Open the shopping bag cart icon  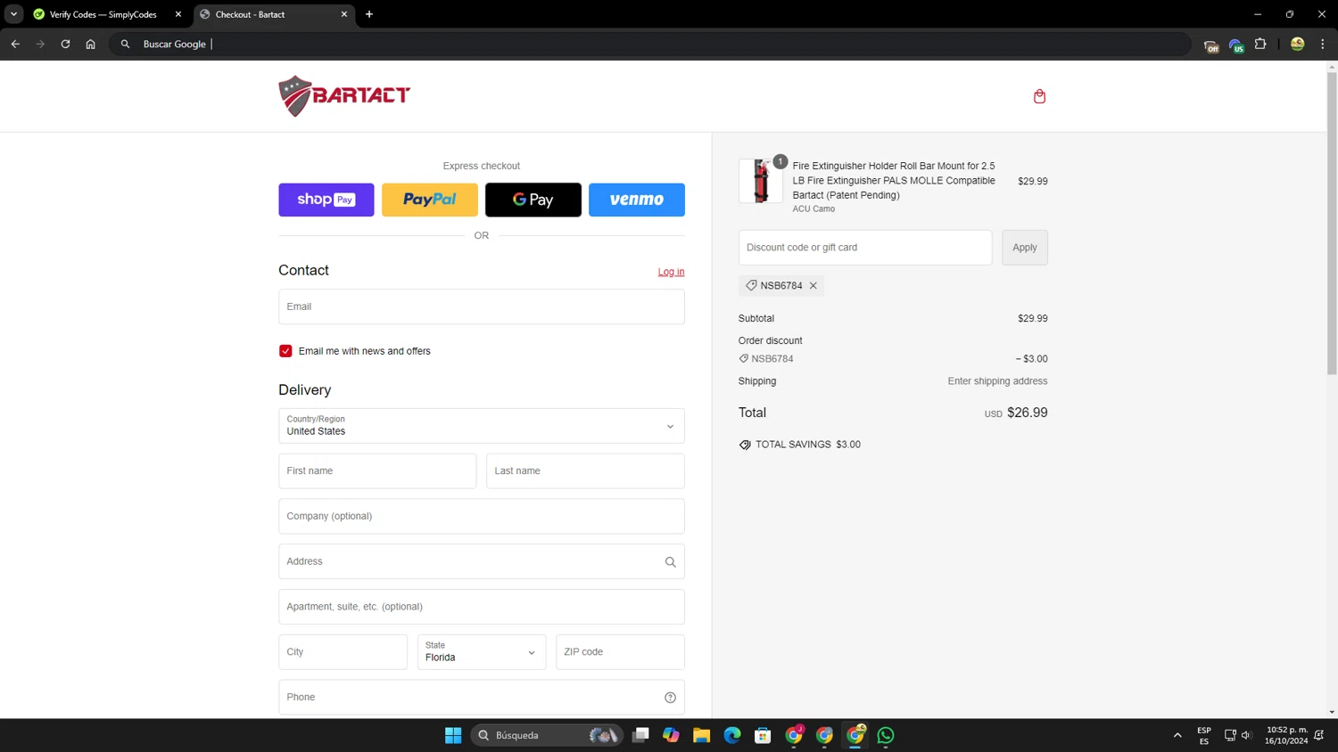coord(1039,96)
